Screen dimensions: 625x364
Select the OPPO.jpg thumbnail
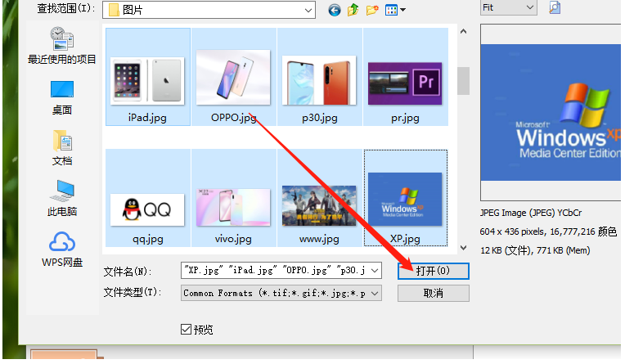pyautogui.click(x=234, y=77)
